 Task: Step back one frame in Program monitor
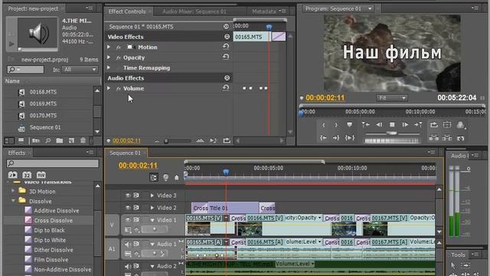379,124
